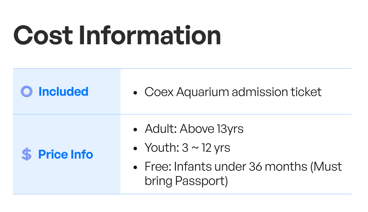
Task: Click Coex Aquarium admission ticket text
Action: (x=233, y=92)
